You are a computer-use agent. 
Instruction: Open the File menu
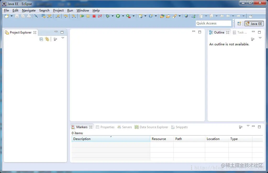pos(6,10)
